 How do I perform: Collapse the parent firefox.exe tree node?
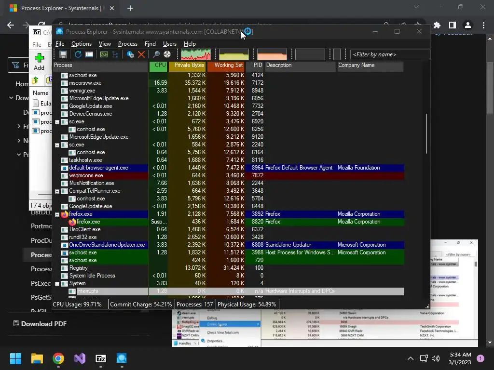click(57, 214)
